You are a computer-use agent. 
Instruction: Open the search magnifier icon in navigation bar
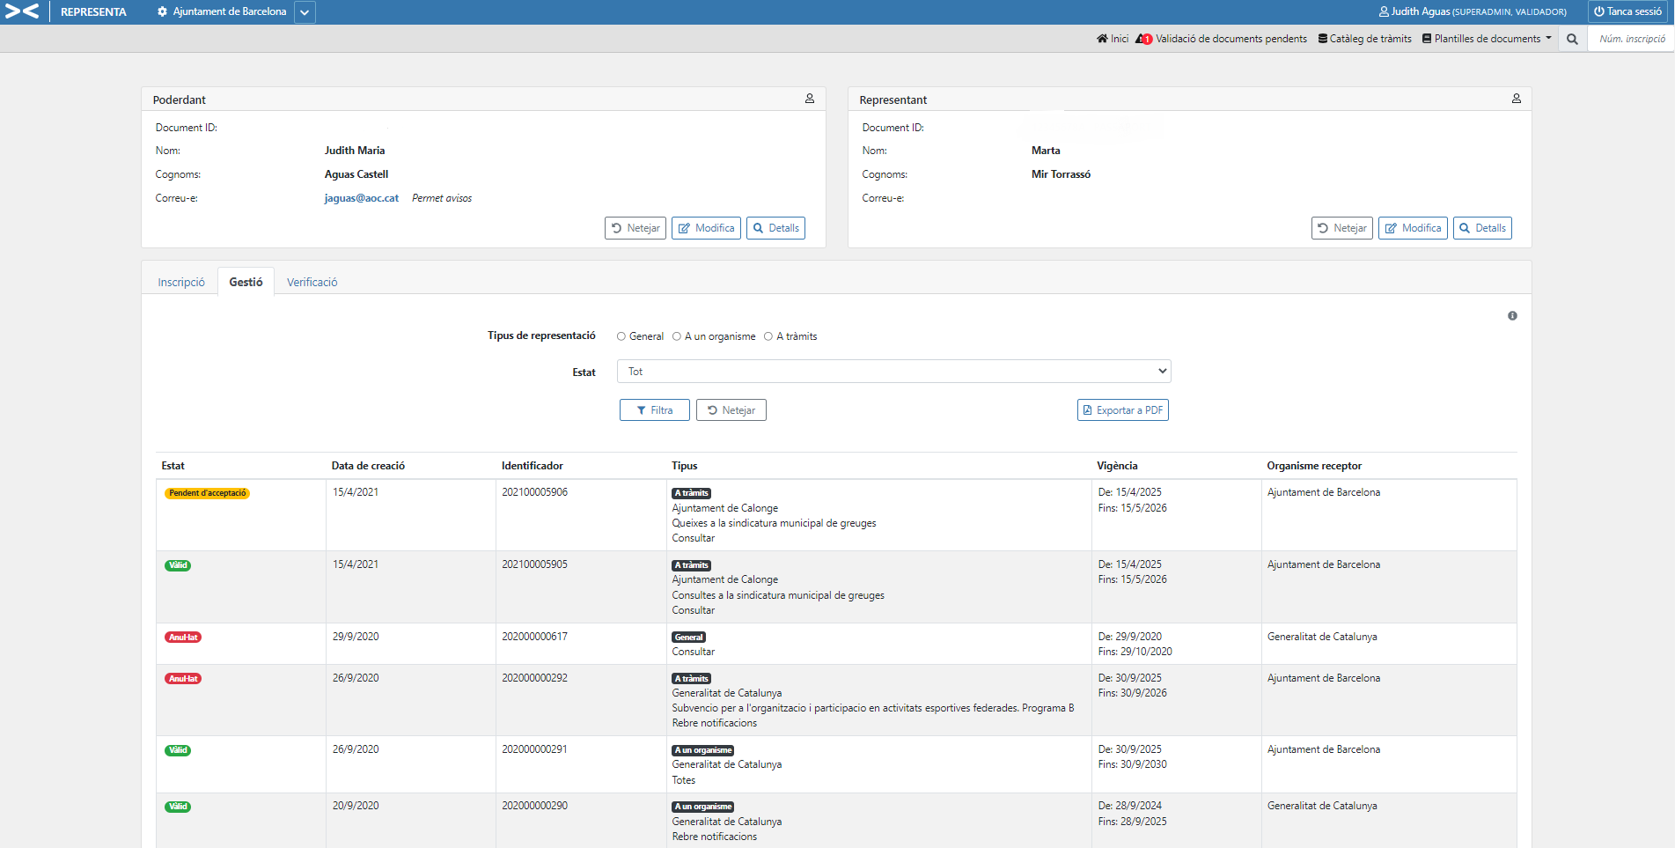pyautogui.click(x=1572, y=39)
